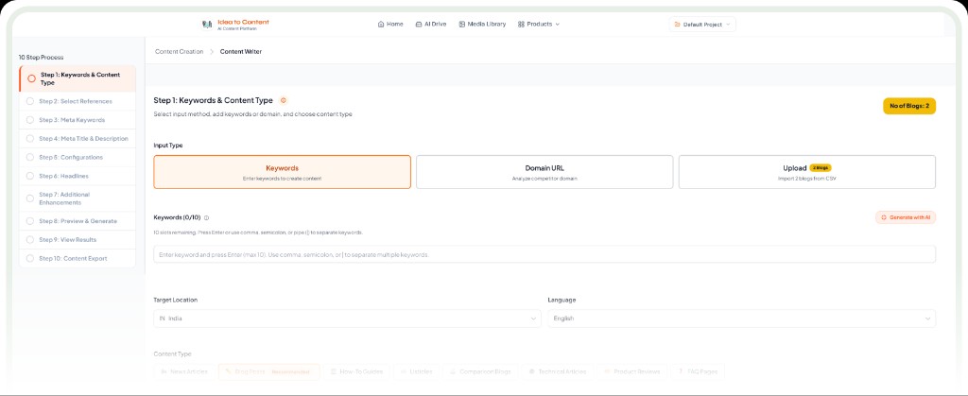
Task: Select the Product Reviews content type
Action: pos(632,372)
